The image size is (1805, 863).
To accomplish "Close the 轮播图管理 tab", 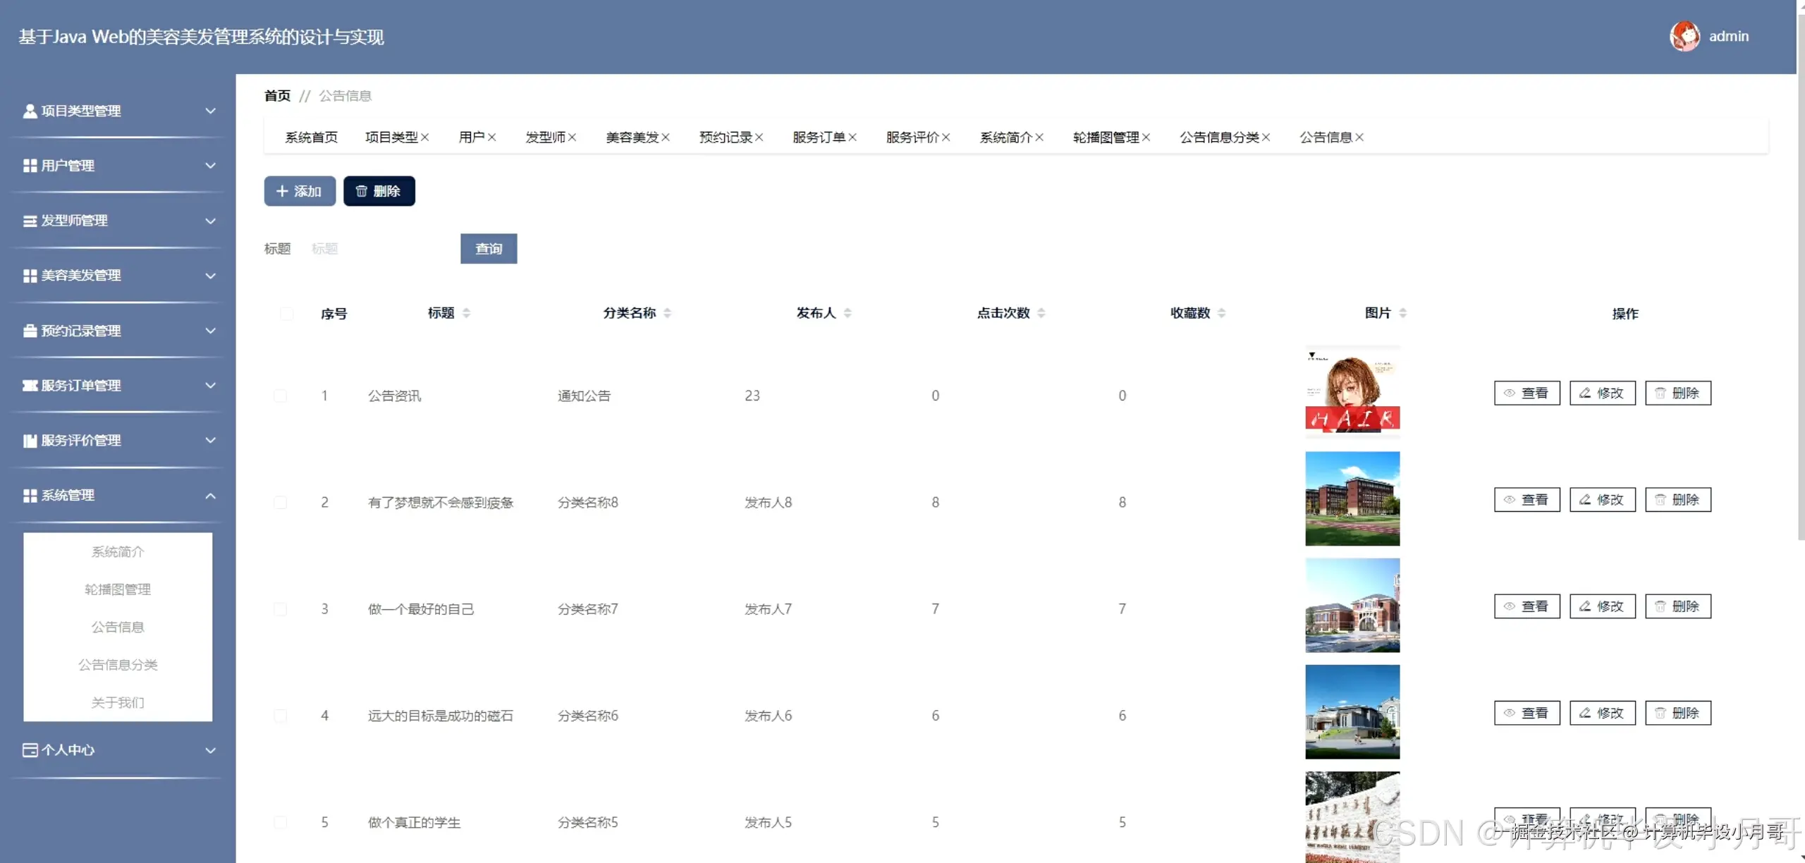I will click(1149, 137).
